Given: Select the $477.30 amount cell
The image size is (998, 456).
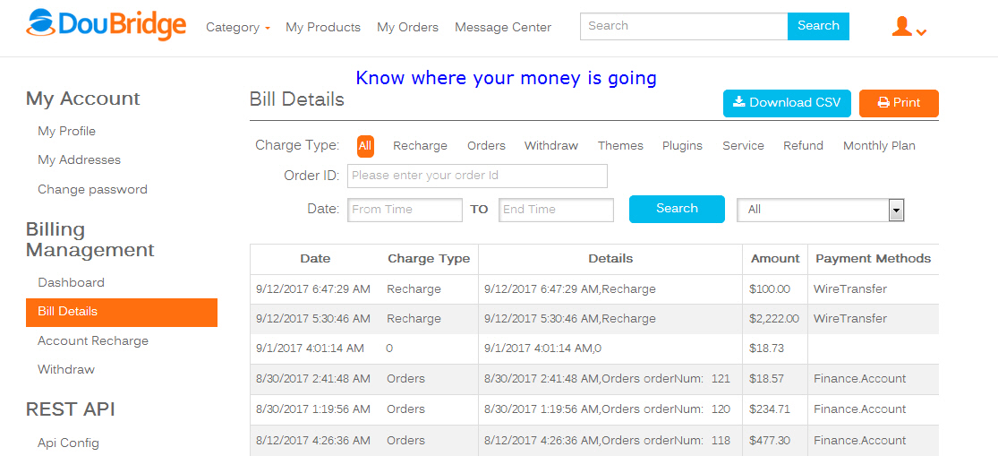Looking at the screenshot, I should point(775,440).
